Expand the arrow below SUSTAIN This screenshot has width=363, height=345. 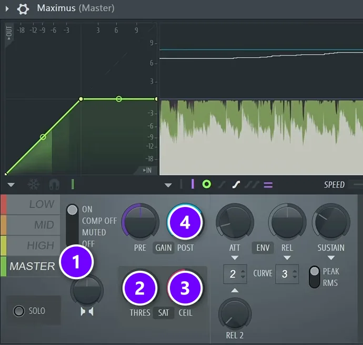click(x=331, y=258)
